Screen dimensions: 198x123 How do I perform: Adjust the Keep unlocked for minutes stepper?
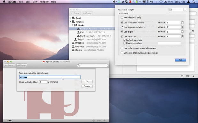tap(48, 82)
